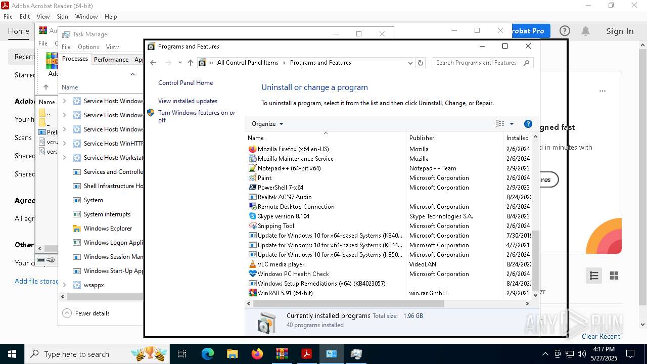Open the Programs and Features help icon
Image resolution: width=647 pixels, height=364 pixels.
pyautogui.click(x=528, y=124)
